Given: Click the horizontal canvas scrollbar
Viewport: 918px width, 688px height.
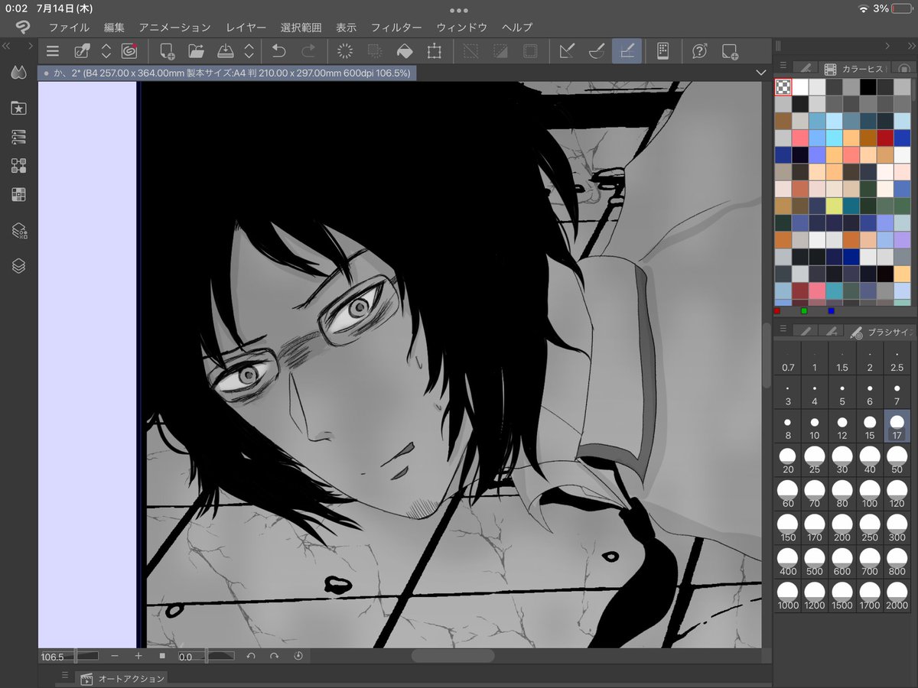Looking at the screenshot, I should click(453, 656).
